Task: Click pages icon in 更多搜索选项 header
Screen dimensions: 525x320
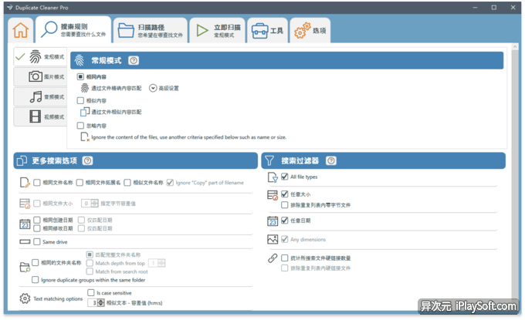Action: 22,161
